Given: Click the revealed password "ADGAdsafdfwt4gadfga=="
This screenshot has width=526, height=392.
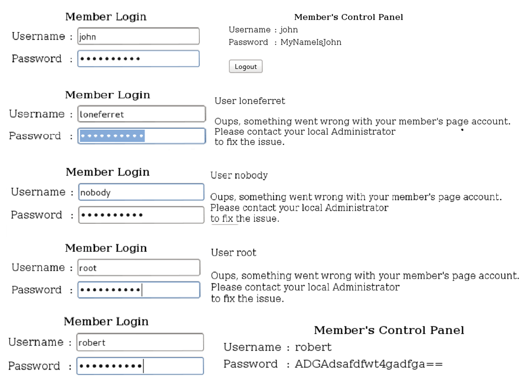Looking at the screenshot, I should [x=369, y=364].
